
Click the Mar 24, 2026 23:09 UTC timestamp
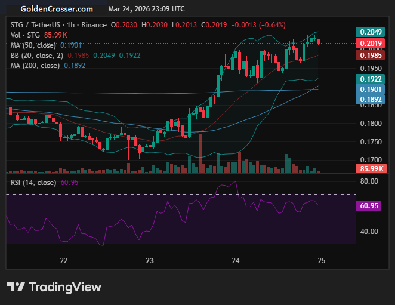tap(146, 9)
